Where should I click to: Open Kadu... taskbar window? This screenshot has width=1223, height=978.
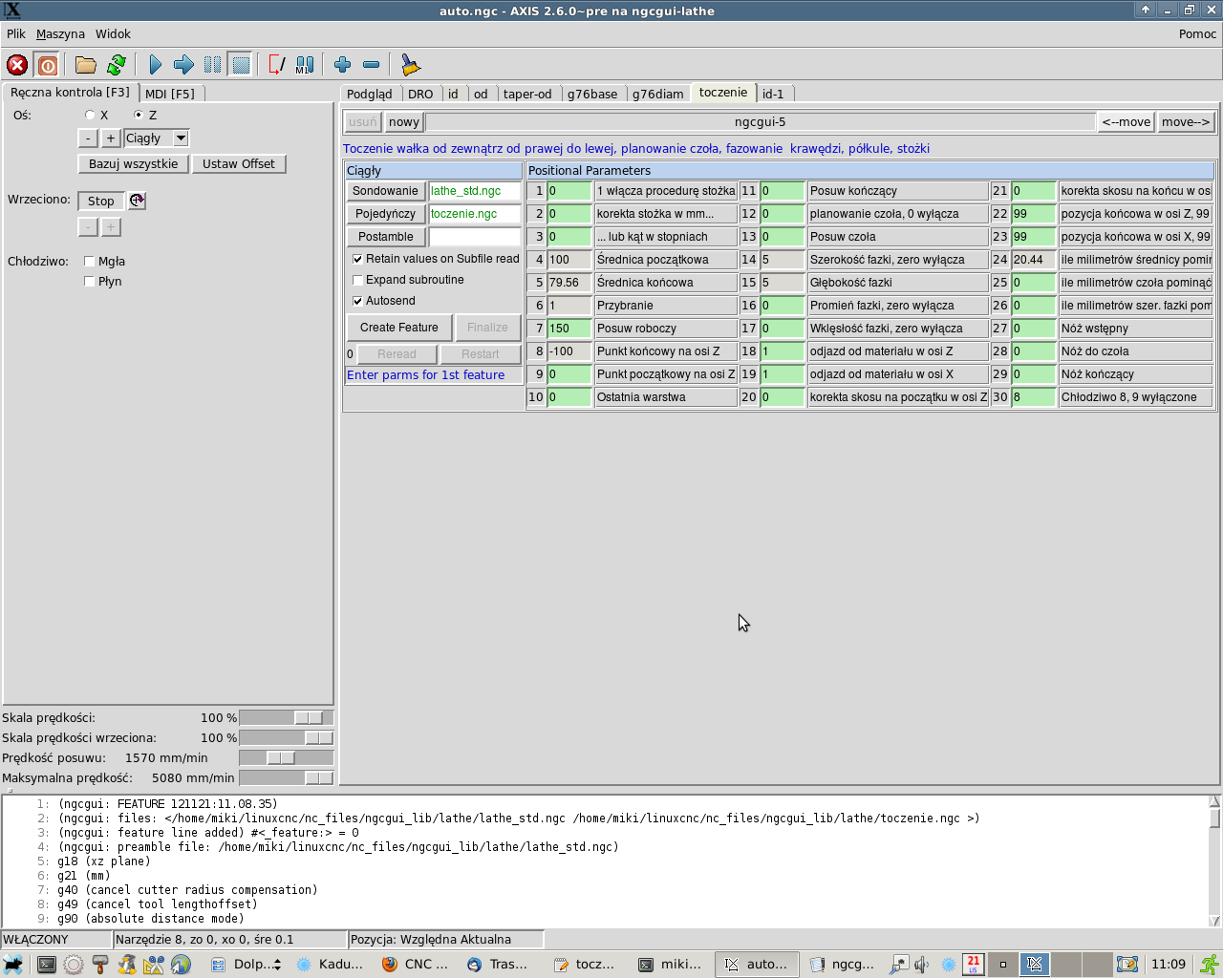331,965
